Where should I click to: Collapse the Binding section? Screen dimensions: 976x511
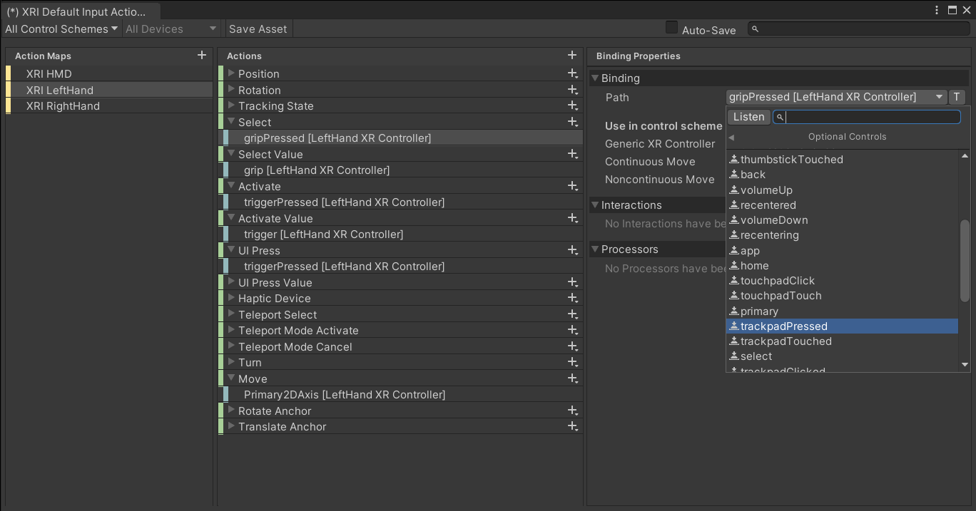point(594,78)
